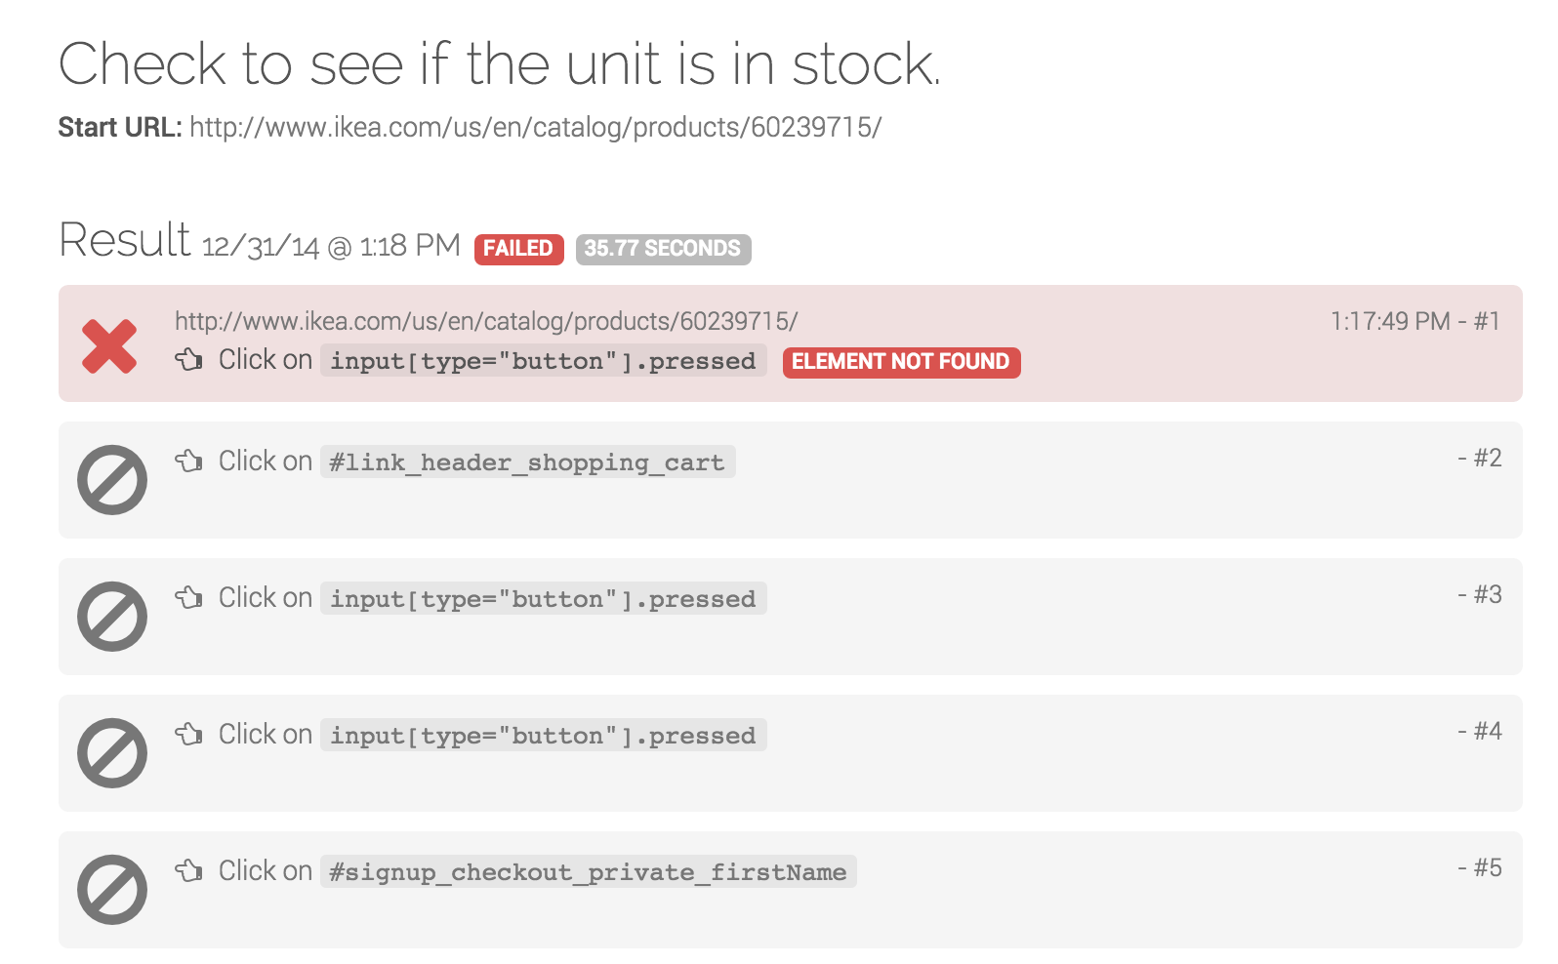Click the hand pointer icon in step #1
The image size is (1558, 964).
pos(189,360)
